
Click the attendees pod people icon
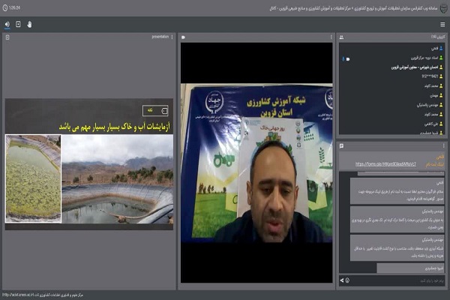click(342, 37)
